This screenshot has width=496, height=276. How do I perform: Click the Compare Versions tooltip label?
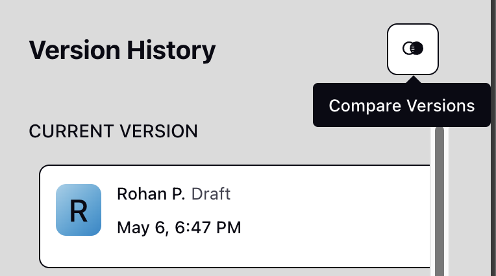tap(402, 105)
